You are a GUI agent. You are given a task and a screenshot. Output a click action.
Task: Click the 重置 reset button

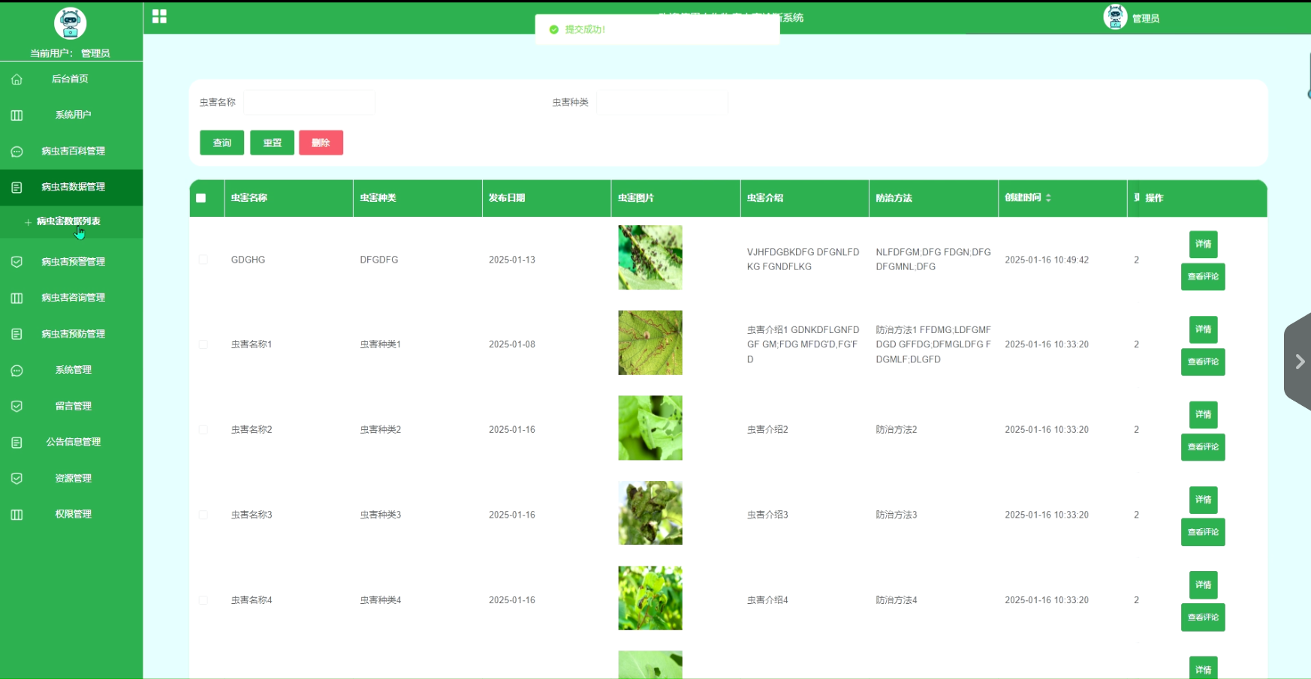(x=272, y=143)
